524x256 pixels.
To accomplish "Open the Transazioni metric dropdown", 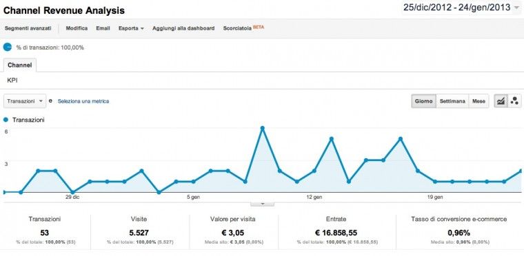I will (x=25, y=101).
